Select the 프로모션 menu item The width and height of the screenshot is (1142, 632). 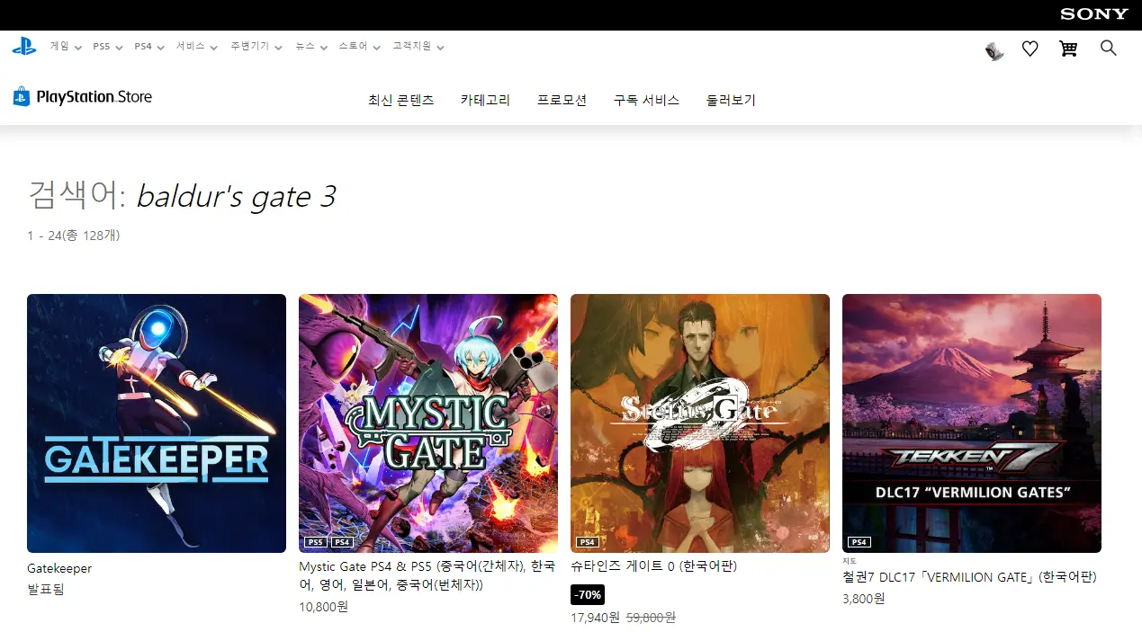561,101
